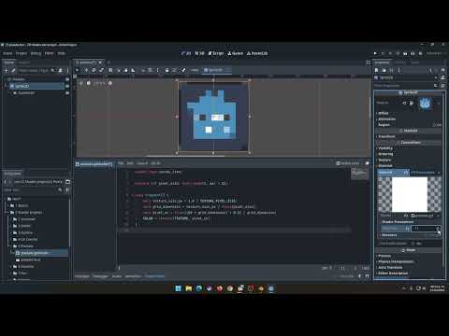Zoom out in the 2D viewport
449x336 pixels.
coord(81,83)
